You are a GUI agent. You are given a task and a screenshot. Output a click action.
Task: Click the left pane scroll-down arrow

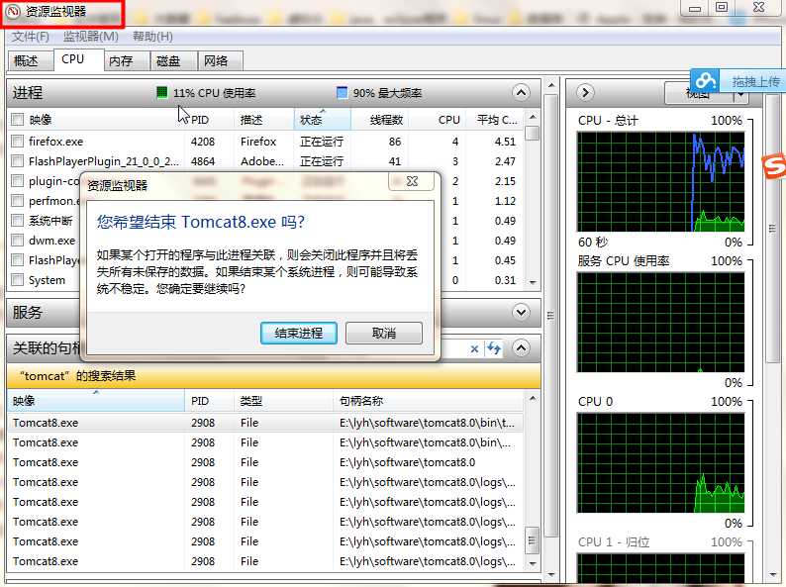click(x=551, y=575)
